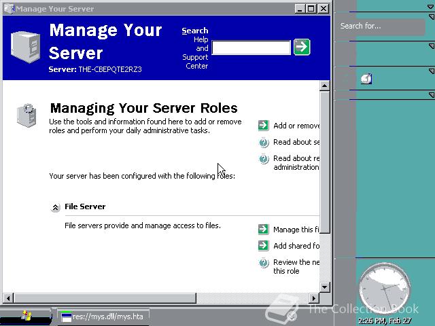Click the small application icon in the sidebar

tap(366, 79)
